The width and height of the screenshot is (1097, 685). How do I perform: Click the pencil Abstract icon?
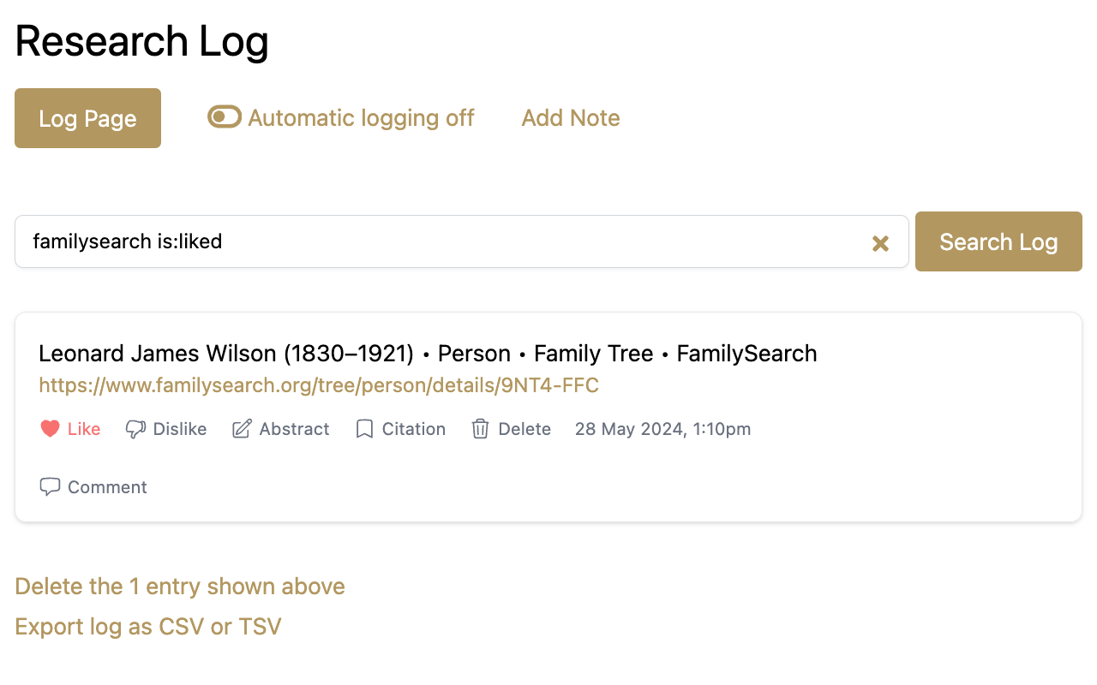pyautogui.click(x=242, y=429)
